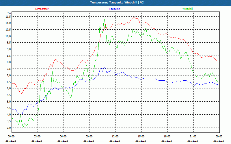231x144 pixels.
Task: Click the 7,0 y-axis value
Action: tap(9, 75)
